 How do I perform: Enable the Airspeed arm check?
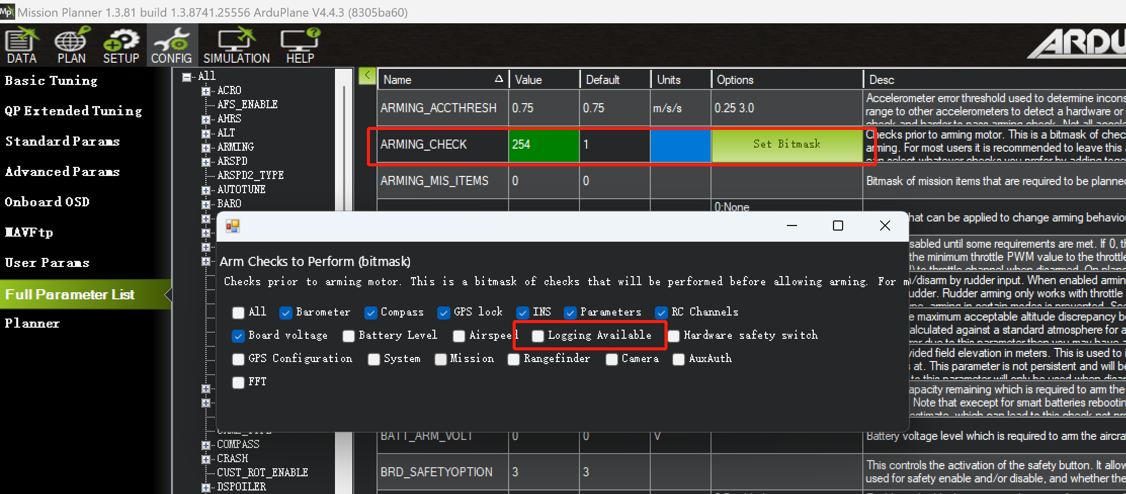click(459, 336)
